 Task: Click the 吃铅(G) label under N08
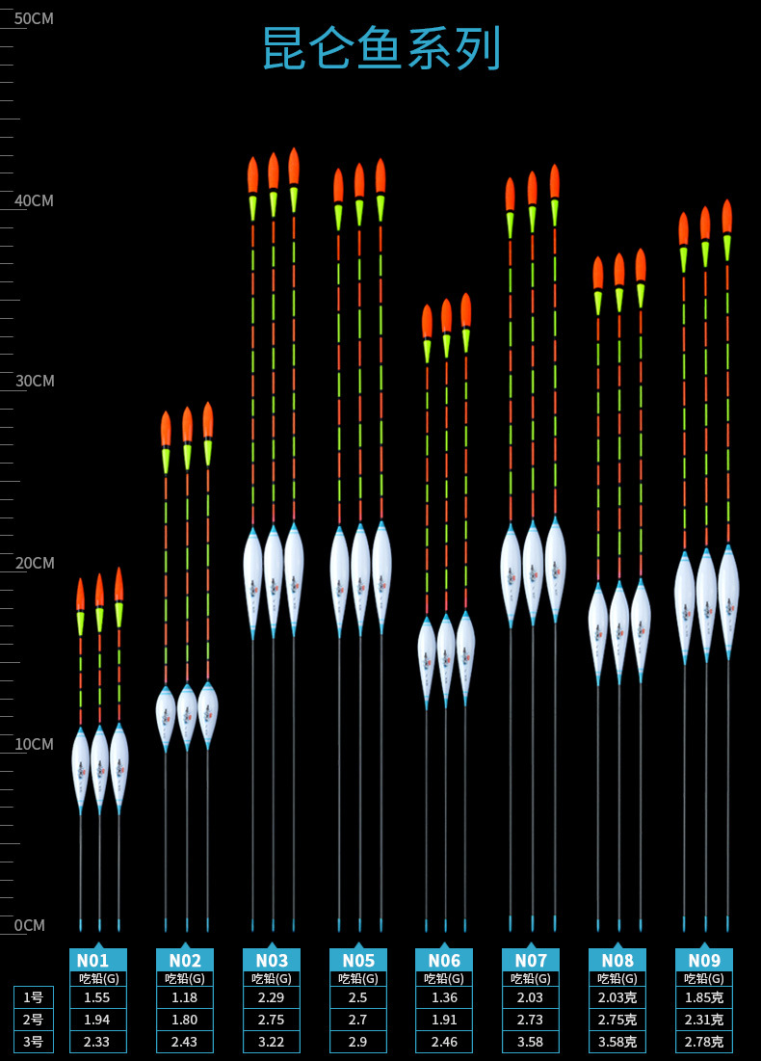tap(617, 978)
